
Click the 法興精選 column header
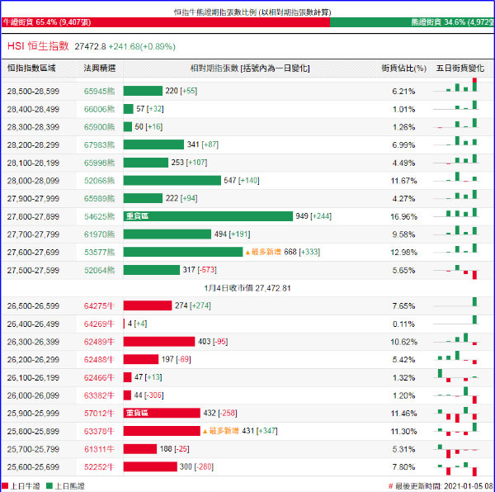click(100, 69)
